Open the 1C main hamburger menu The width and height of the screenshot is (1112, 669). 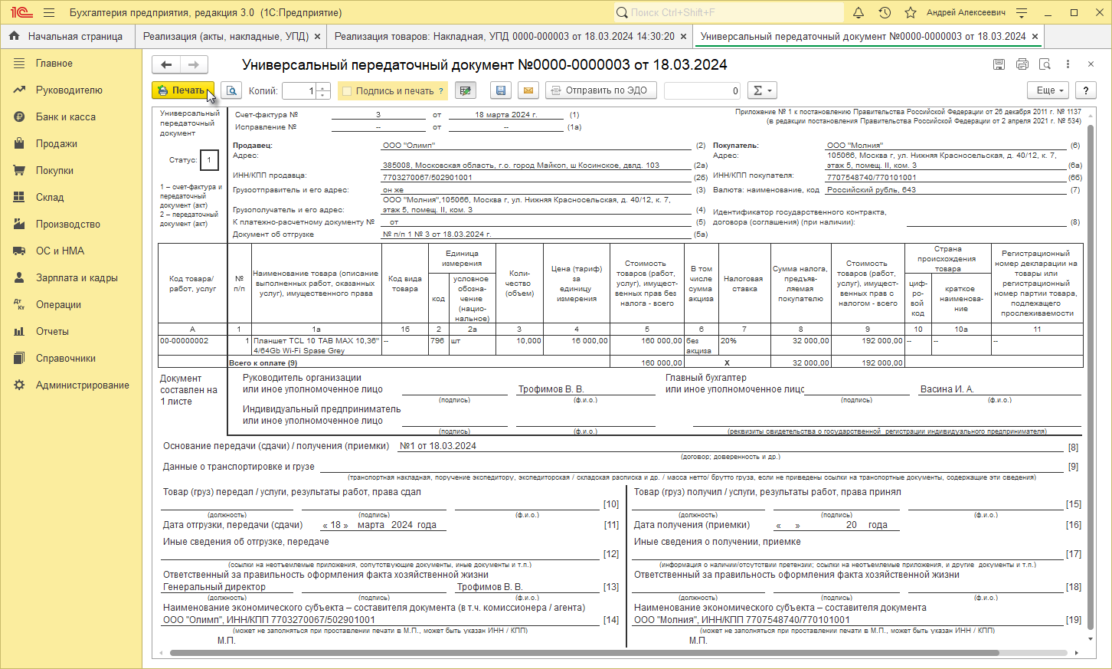coord(50,13)
